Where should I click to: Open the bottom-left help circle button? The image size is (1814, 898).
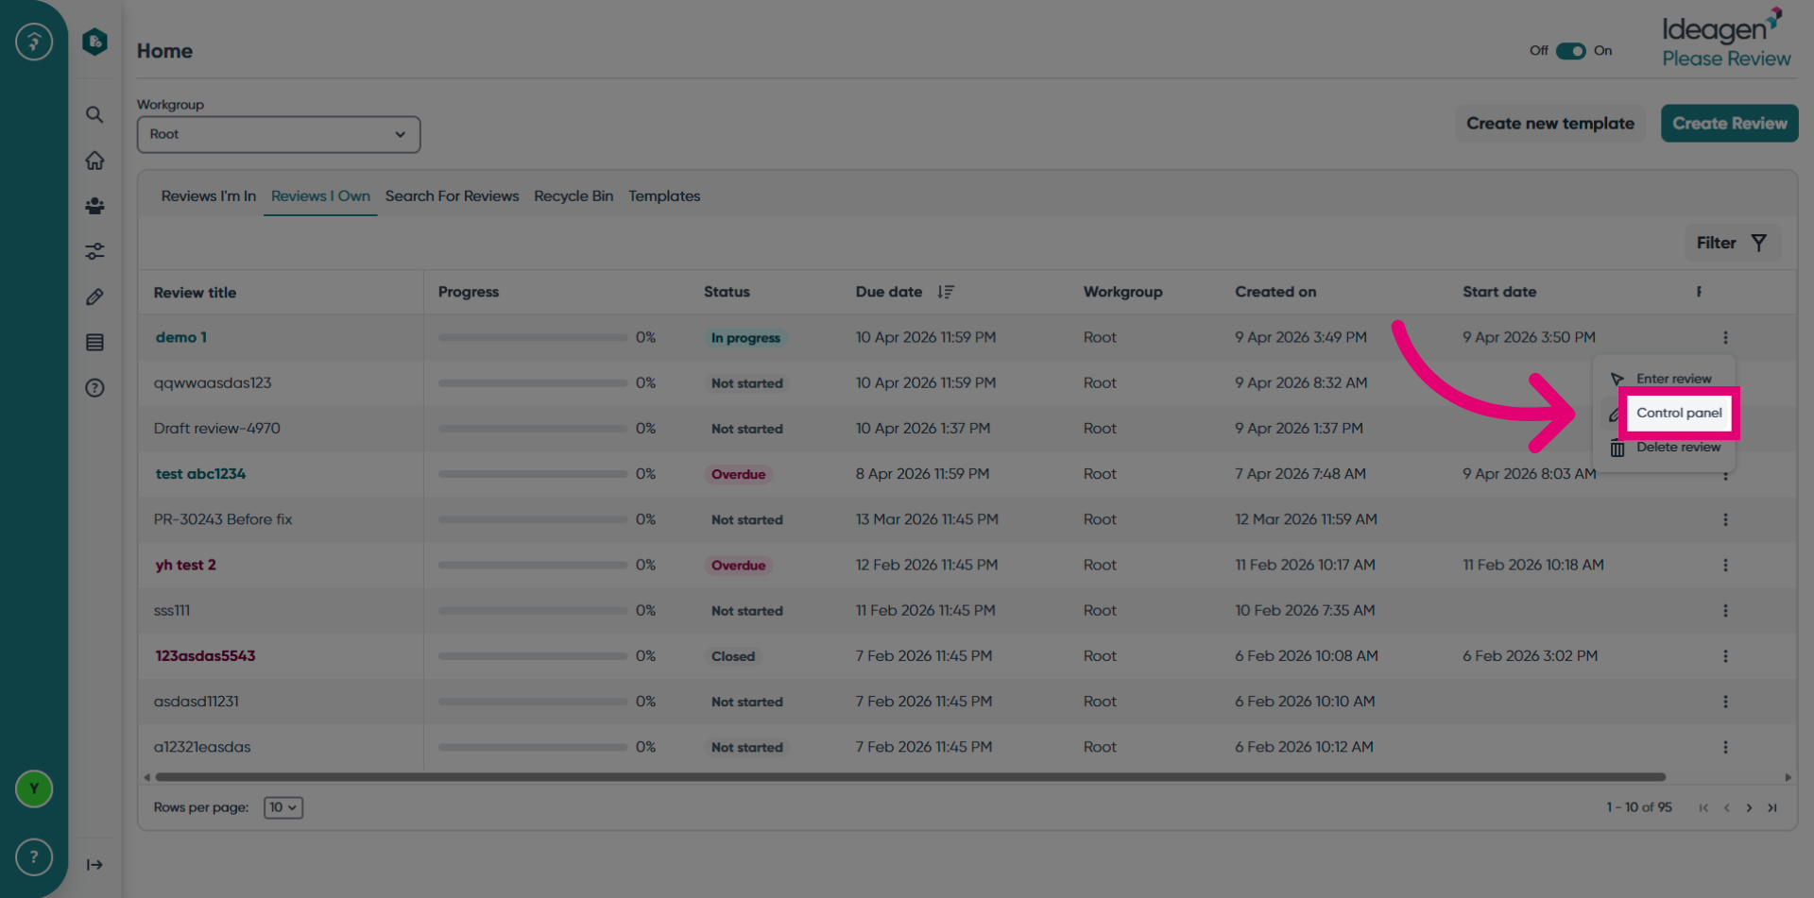[x=34, y=856]
